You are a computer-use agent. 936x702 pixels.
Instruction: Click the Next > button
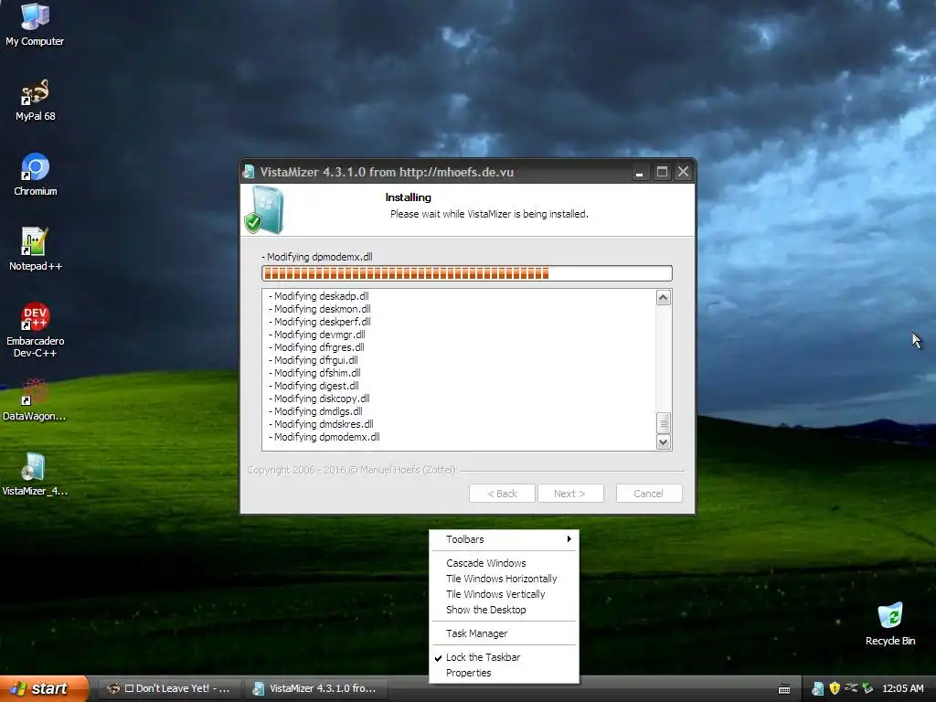point(569,494)
